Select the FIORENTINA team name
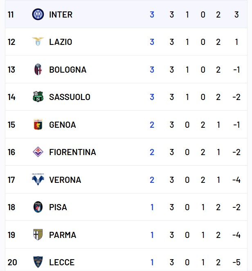The width and height of the screenshot is (252, 271). pyautogui.click(x=72, y=152)
